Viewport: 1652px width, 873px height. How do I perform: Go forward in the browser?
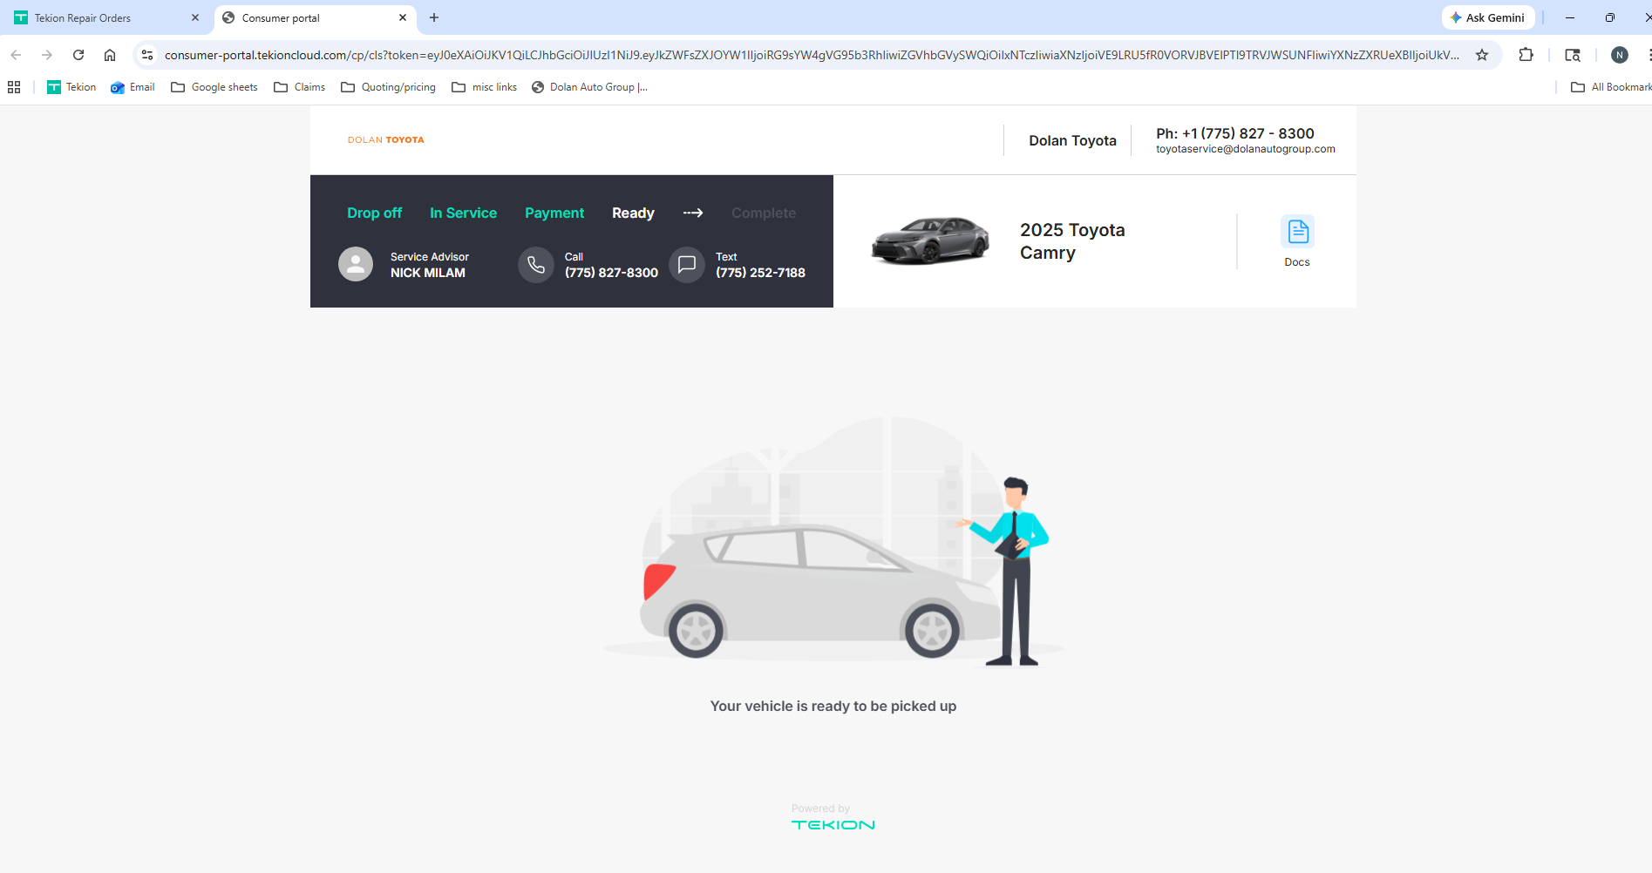(47, 55)
